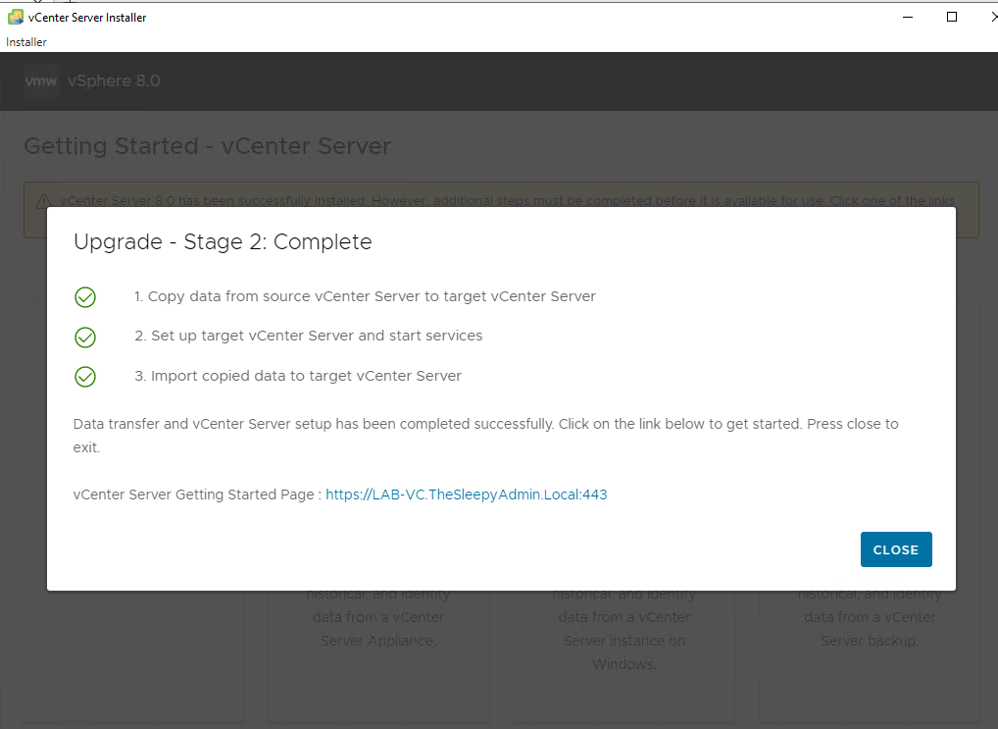
Task: Click the warning triangle in the notice banner
Action: point(45,199)
